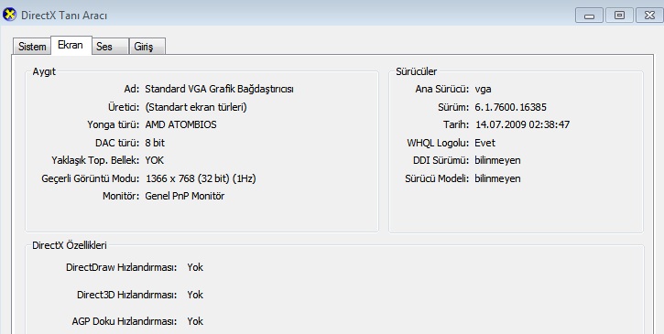This screenshot has width=664, height=334.
Task: Click the driver version '6.1.7600.16385'
Action: click(x=510, y=107)
